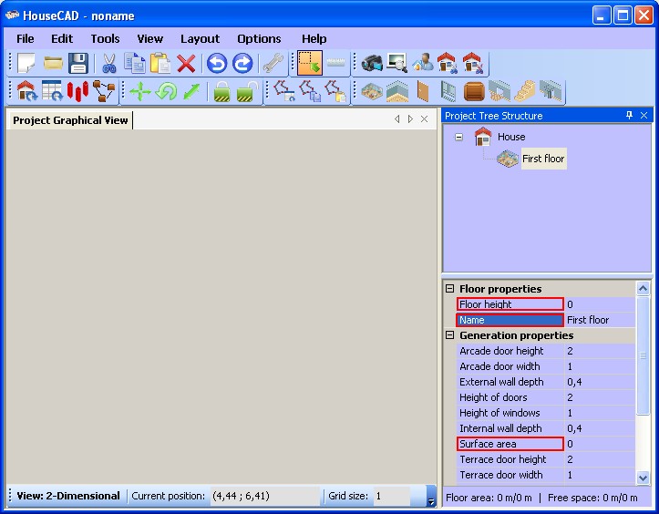Click the Floor height value field

(x=600, y=304)
